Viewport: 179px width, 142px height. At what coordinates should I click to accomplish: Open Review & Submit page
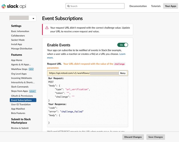20,128
